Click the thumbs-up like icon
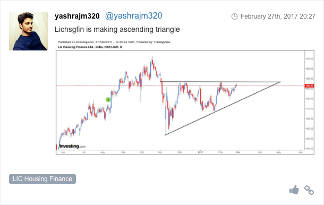Screen dimensions: 324x205 point(294,190)
